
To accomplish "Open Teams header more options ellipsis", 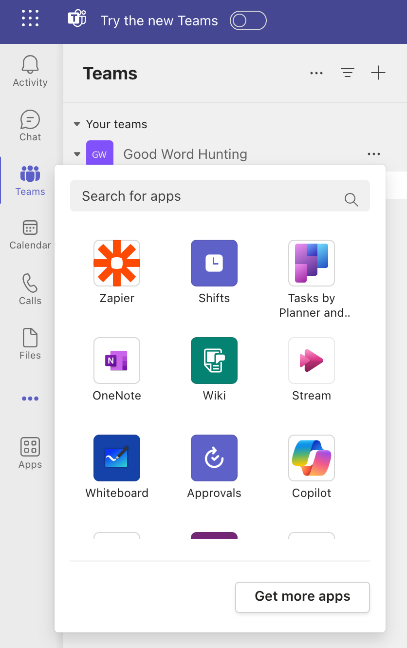I will 316,73.
